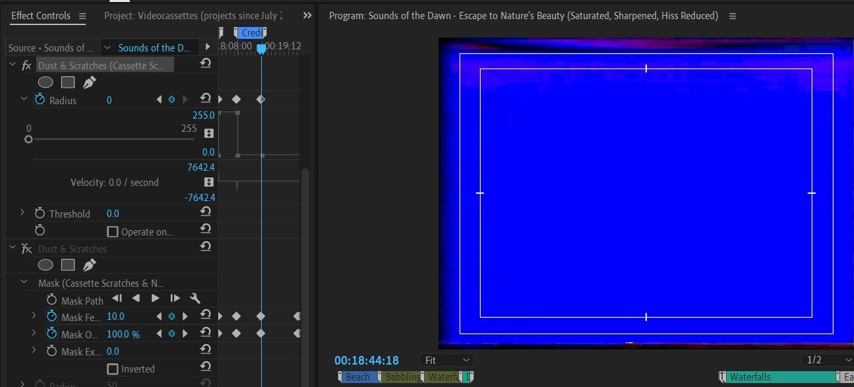Go to next Mask Opacity keyframe
854x387 pixels.
point(185,334)
